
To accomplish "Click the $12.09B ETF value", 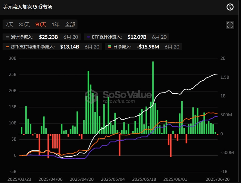I will point(137,37).
